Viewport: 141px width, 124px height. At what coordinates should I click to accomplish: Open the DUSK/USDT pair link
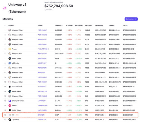[x=42, y=87]
